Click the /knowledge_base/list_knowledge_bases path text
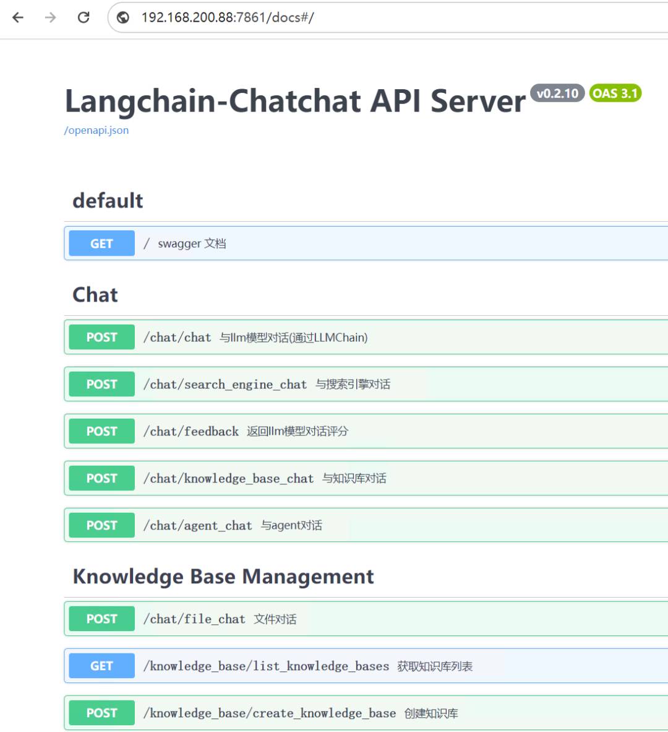 pos(266,666)
